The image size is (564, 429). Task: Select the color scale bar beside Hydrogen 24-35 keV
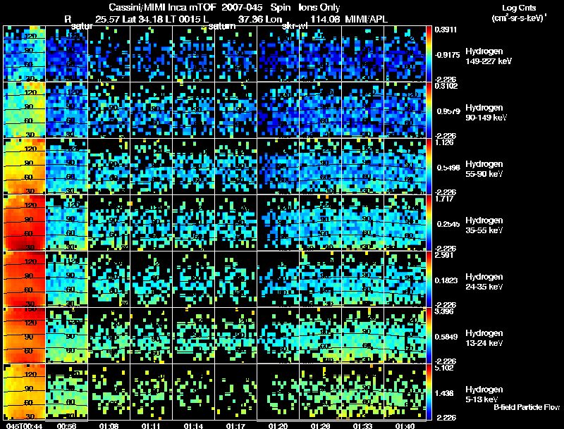[x=429, y=279]
